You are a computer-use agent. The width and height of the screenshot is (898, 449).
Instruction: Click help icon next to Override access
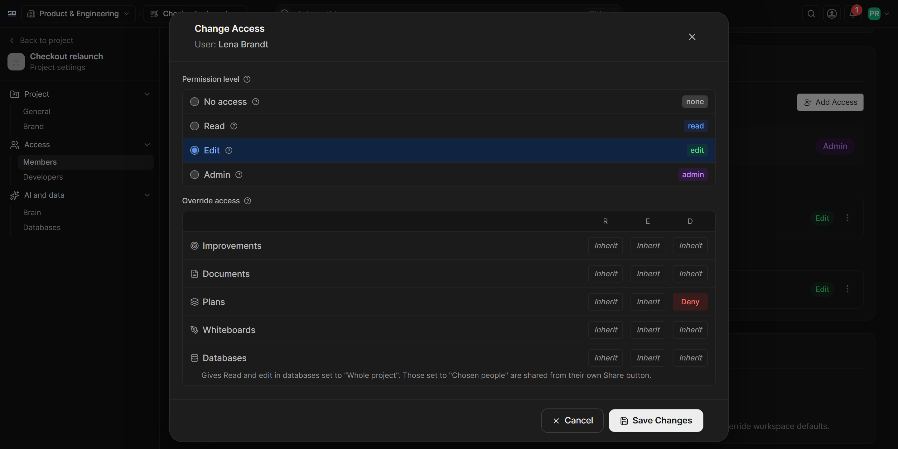pyautogui.click(x=248, y=201)
